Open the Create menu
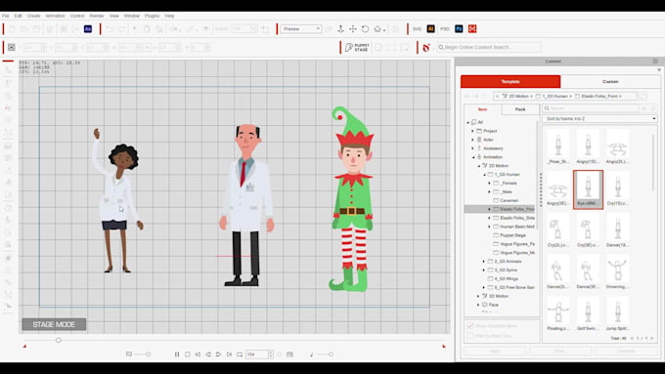Viewport: 665px width, 374px height. click(x=33, y=16)
